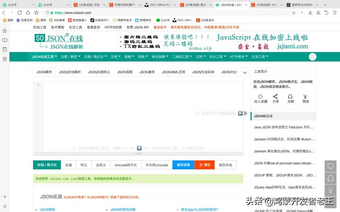
Task: Click the floating circle button at right edge
Action: point(331,166)
